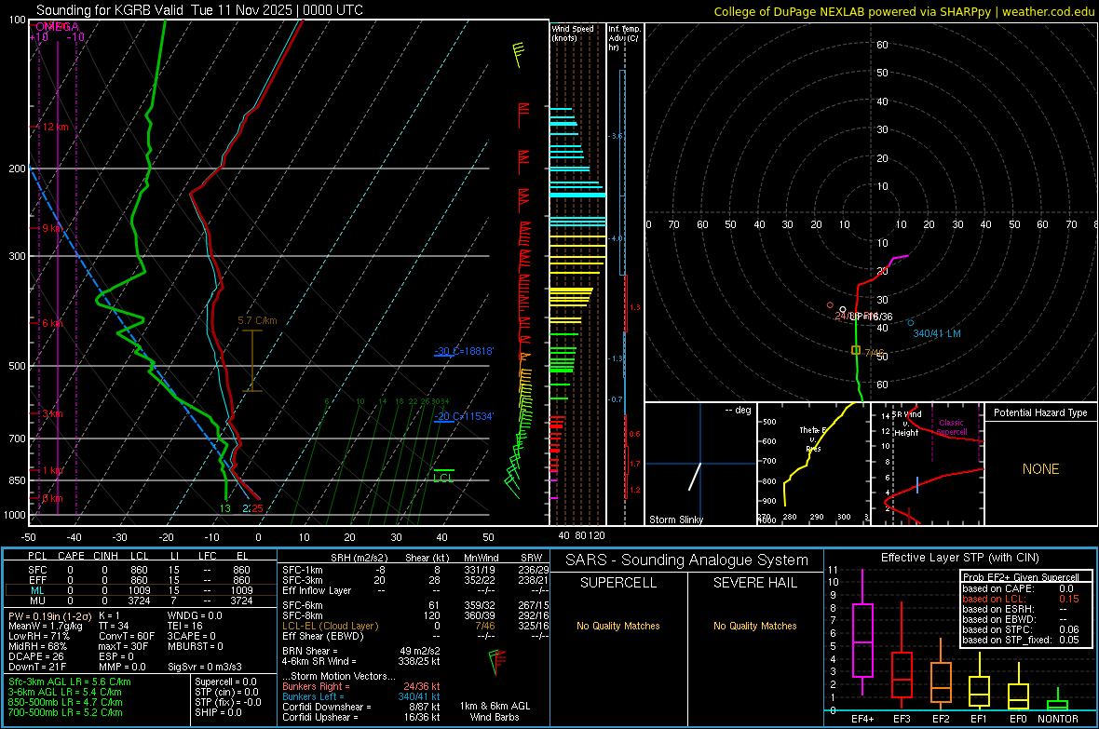Viewport: 1099px width, 729px height.
Task: Click the Classic Supercell label
Action: click(951, 427)
